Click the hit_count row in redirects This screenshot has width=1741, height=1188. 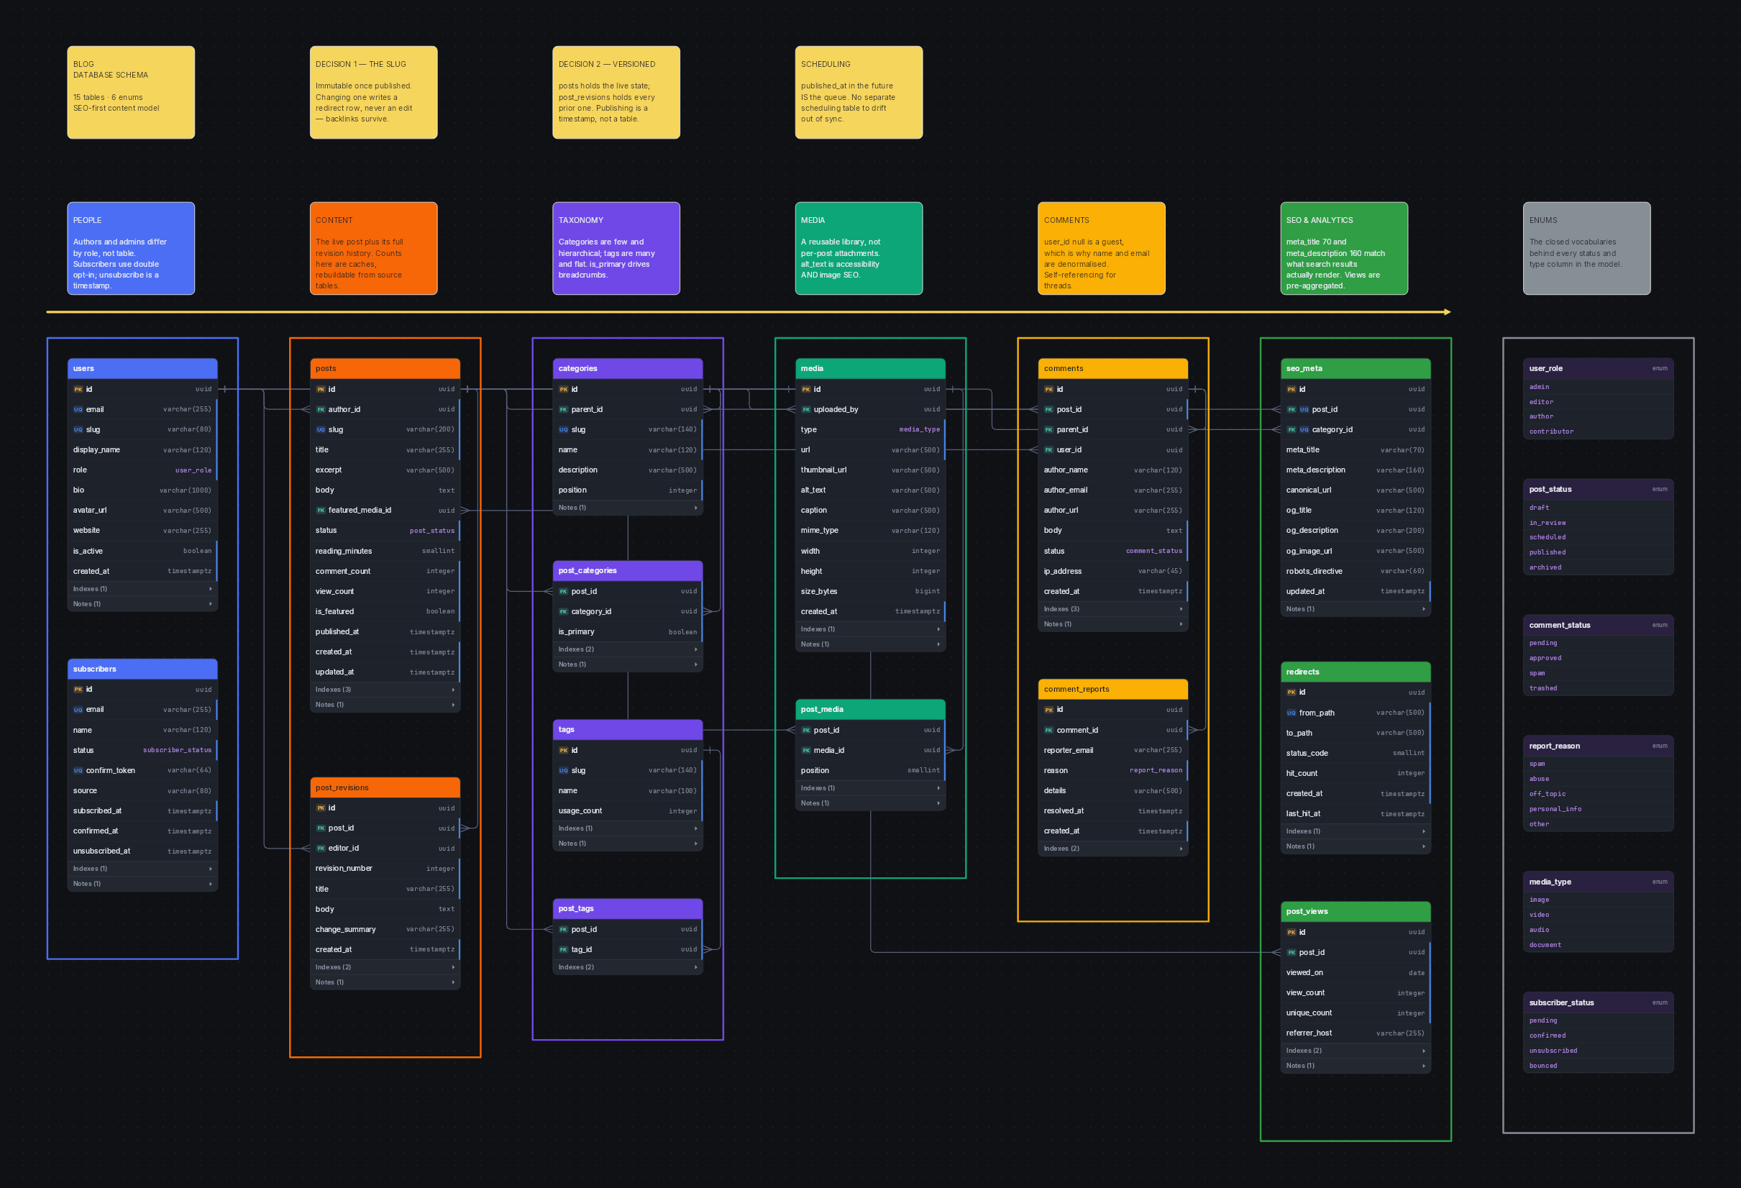tap(1356, 774)
